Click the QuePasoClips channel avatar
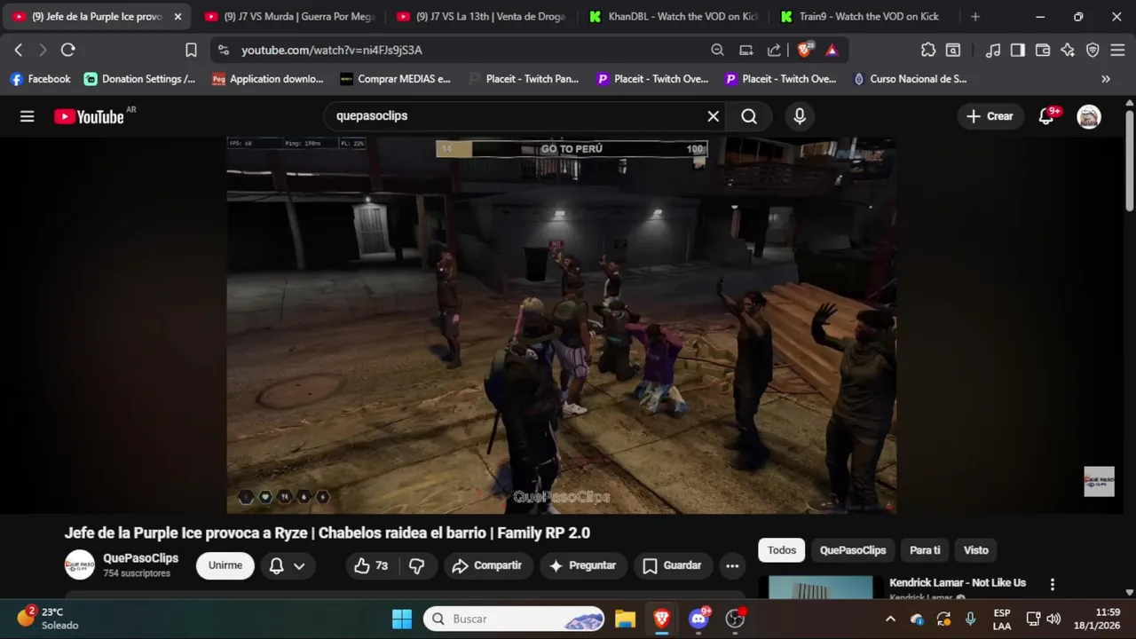This screenshot has width=1136, height=639. pyautogui.click(x=80, y=565)
